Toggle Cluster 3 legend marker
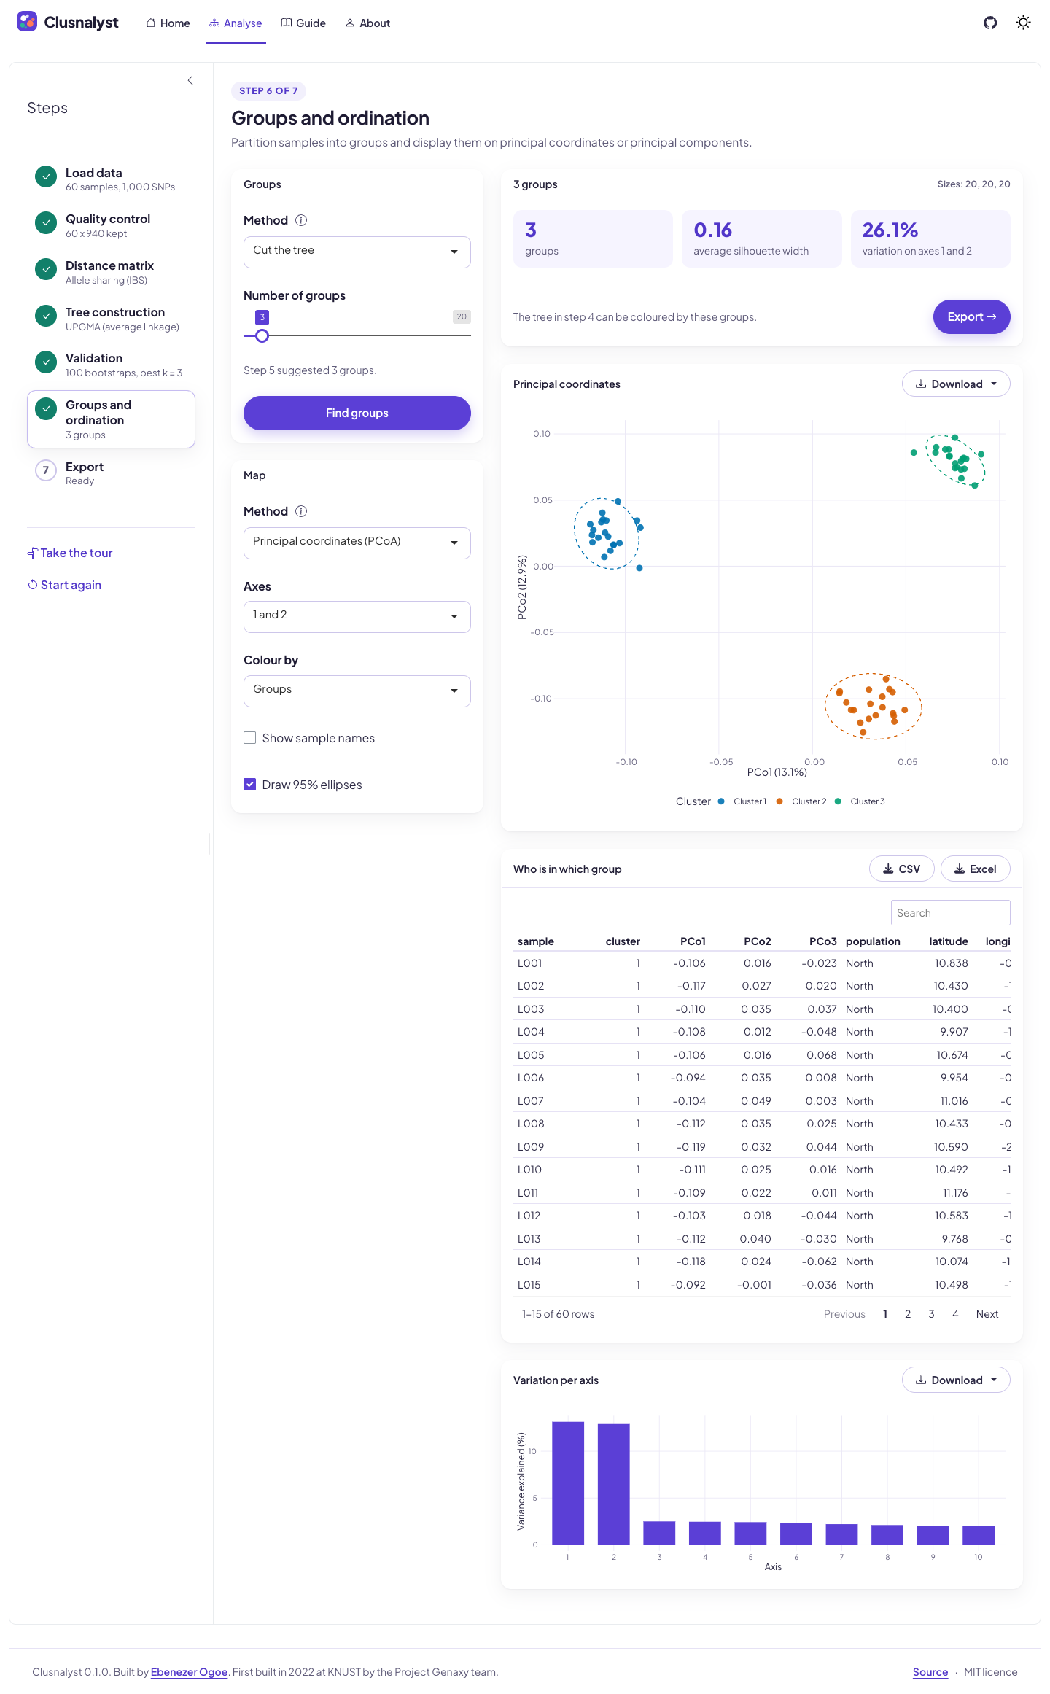1050x1694 pixels. click(x=838, y=801)
